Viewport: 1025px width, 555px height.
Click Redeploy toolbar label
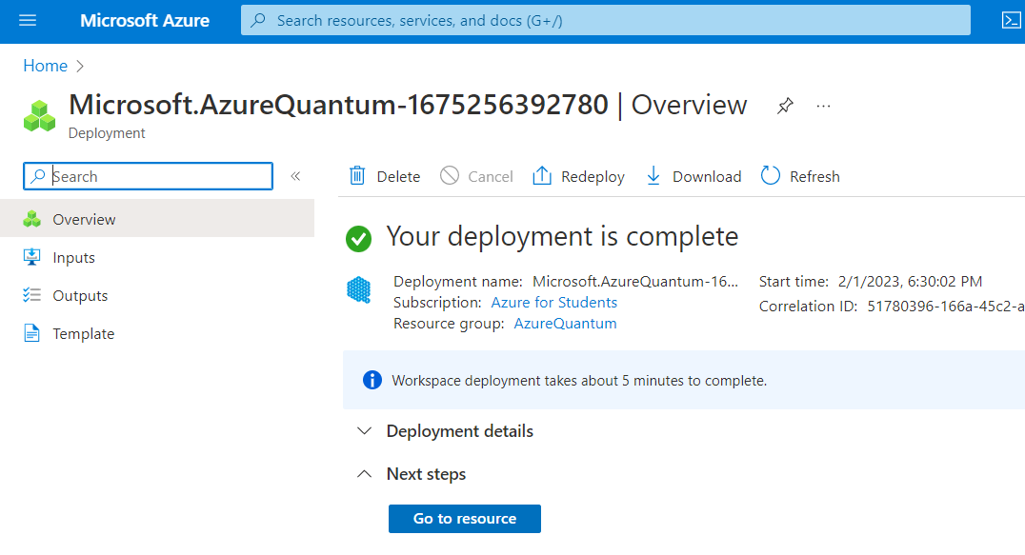tap(593, 177)
